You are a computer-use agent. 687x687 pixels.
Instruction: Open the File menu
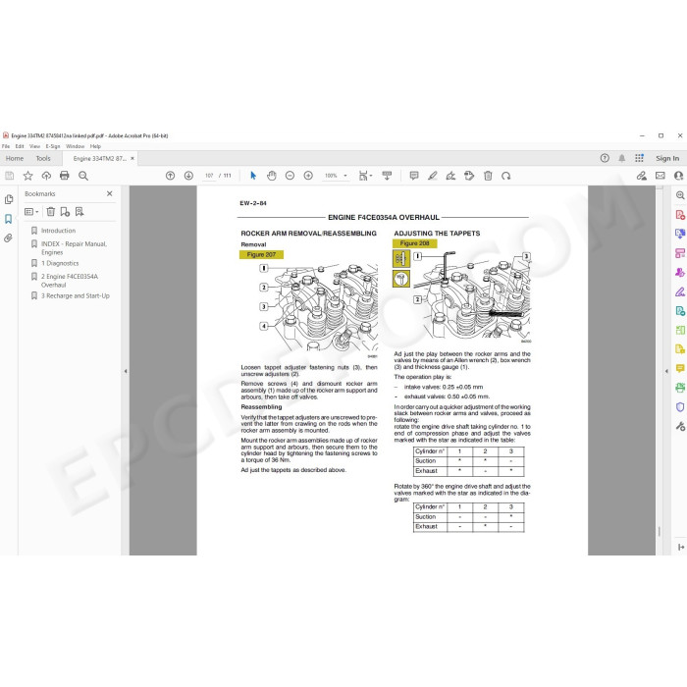pyautogui.click(x=6, y=146)
